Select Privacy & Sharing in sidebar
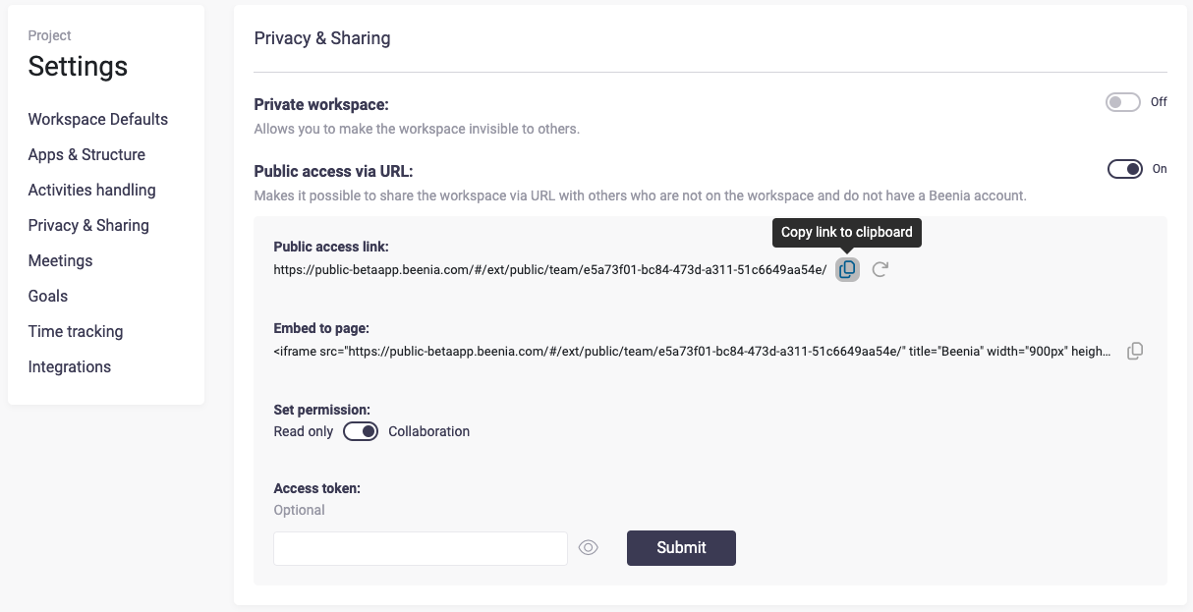 88,225
